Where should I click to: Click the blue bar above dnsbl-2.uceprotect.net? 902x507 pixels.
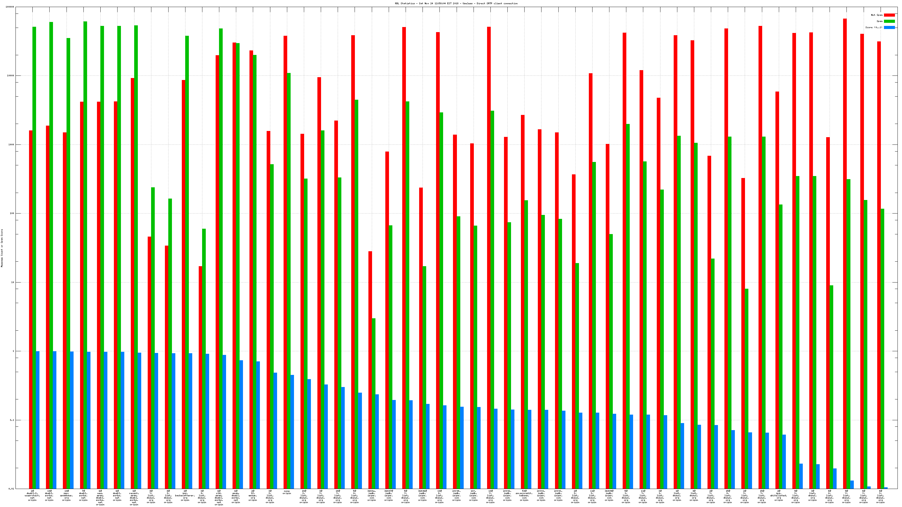click(x=37, y=420)
